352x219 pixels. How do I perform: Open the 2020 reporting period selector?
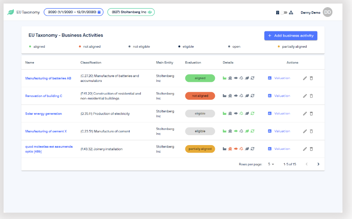point(73,12)
